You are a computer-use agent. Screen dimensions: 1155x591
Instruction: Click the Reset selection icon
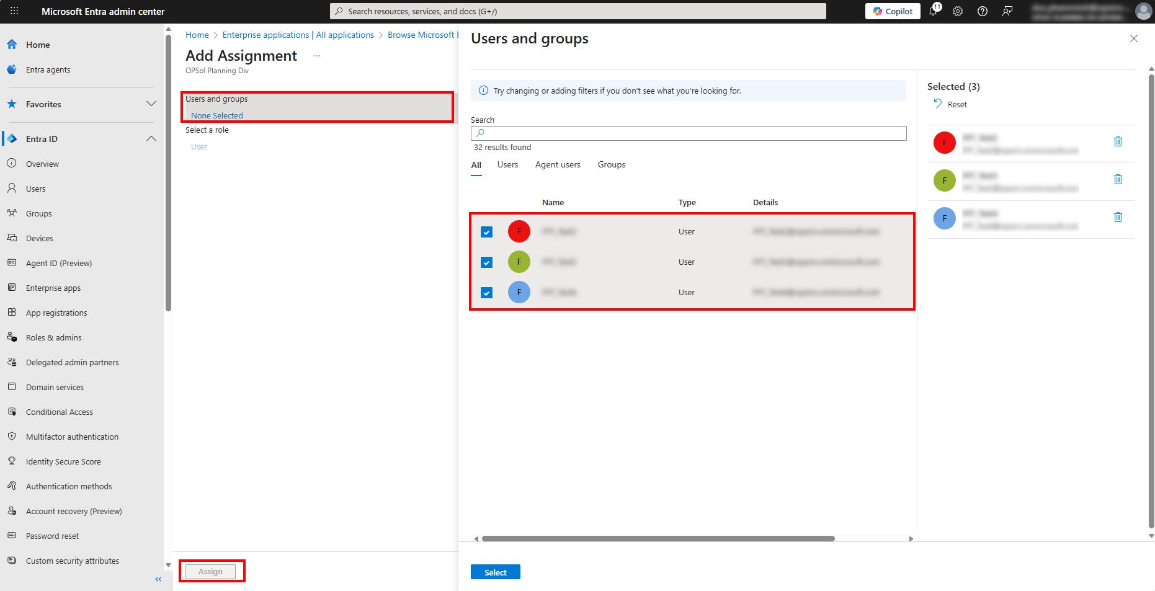point(938,104)
